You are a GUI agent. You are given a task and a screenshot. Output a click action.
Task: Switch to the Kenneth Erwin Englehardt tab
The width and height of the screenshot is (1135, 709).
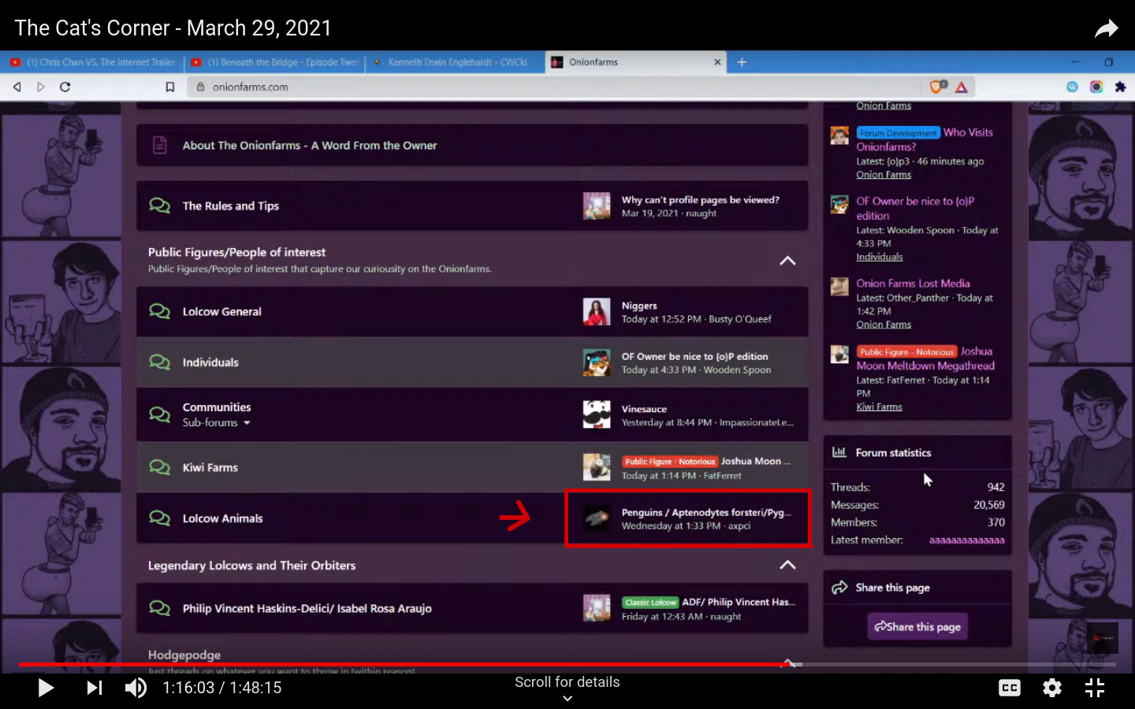pyautogui.click(x=456, y=62)
